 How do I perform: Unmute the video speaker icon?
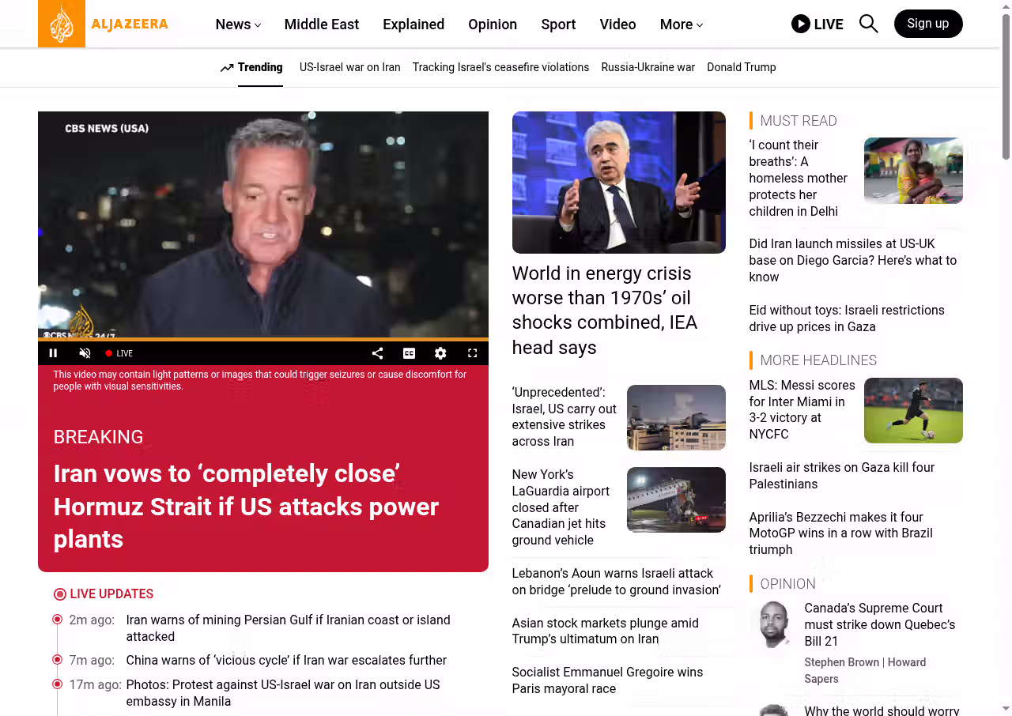85,353
